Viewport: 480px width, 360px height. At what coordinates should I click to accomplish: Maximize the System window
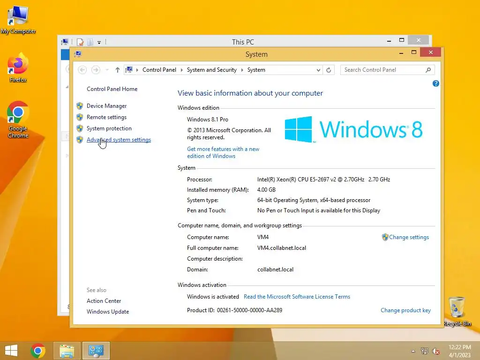coord(414,52)
